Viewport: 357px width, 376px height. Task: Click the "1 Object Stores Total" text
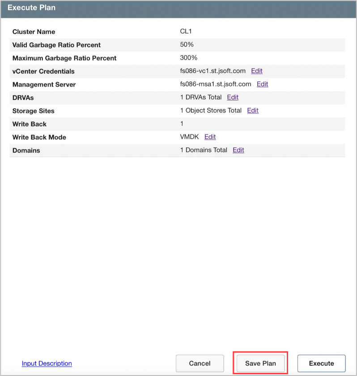coord(211,110)
